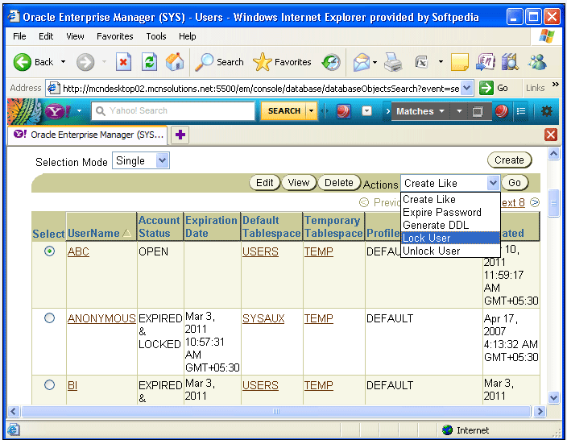
Task: Open the Edit menu
Action: pyautogui.click(x=46, y=36)
